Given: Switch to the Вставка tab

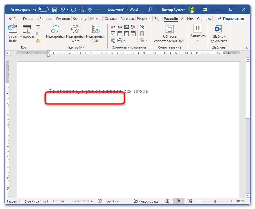Looking at the screenshot, I should click(46, 19).
